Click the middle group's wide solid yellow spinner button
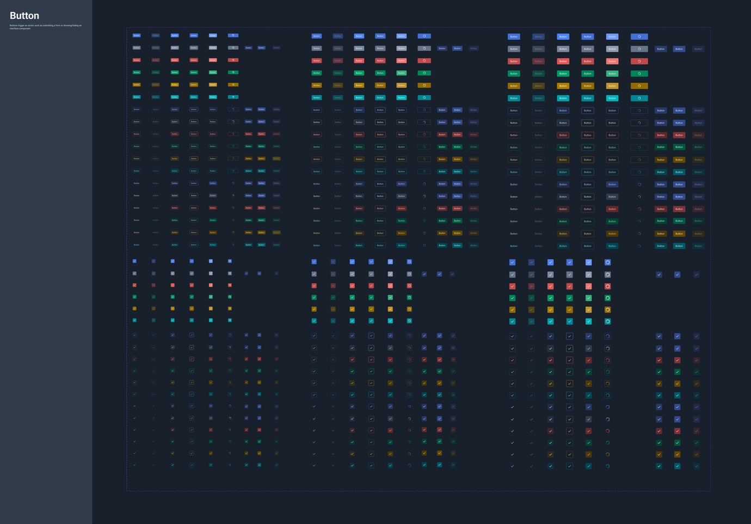Image resolution: width=751 pixels, height=524 pixels. (424, 85)
